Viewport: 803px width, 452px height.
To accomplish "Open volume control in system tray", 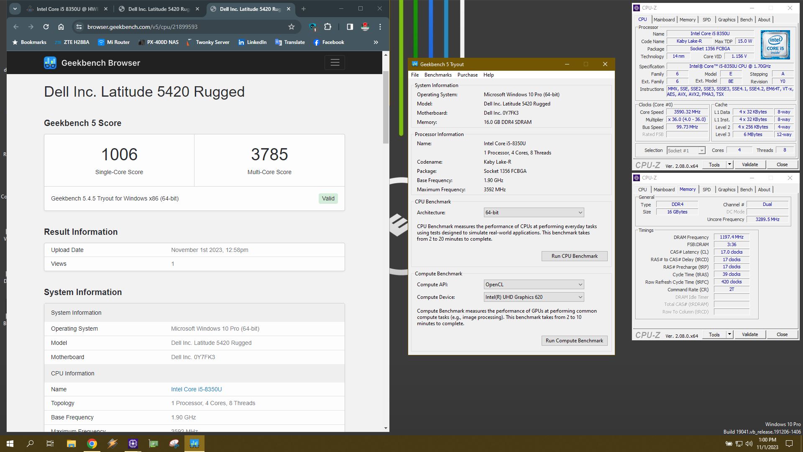I will 749,444.
